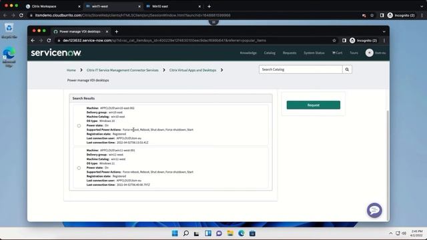Select the win10-east-002 machine radio button
This screenshot has width=427, height=240.
click(79, 126)
